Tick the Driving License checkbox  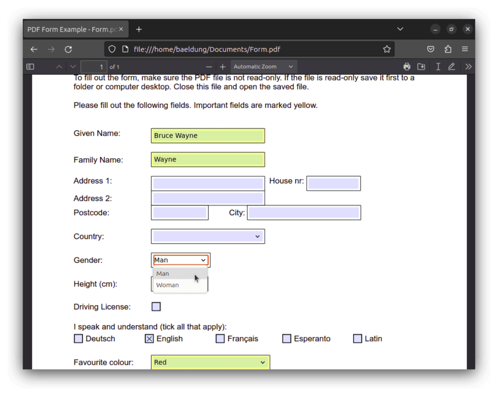pos(156,307)
